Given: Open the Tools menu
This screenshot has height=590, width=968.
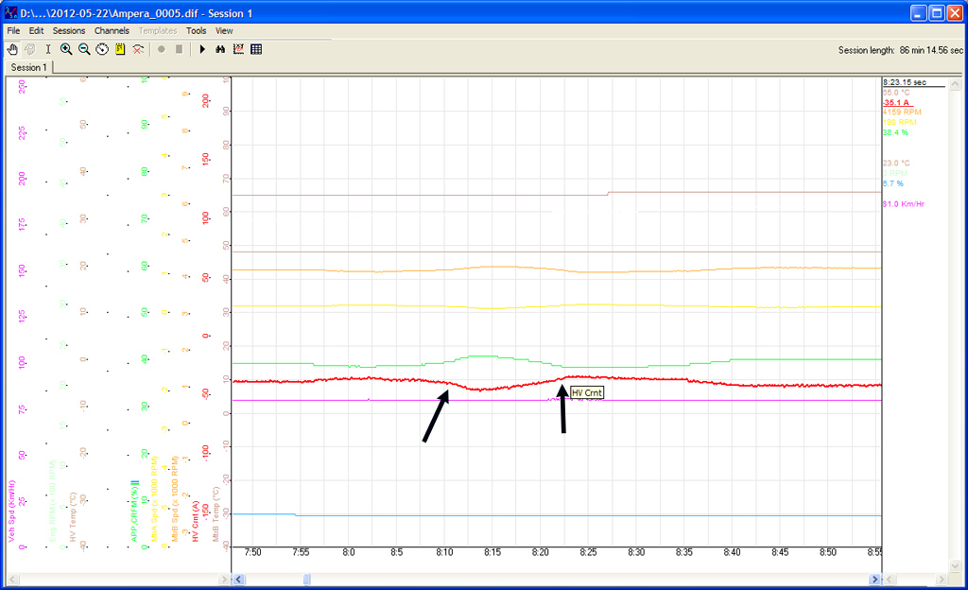Looking at the screenshot, I should click(196, 30).
